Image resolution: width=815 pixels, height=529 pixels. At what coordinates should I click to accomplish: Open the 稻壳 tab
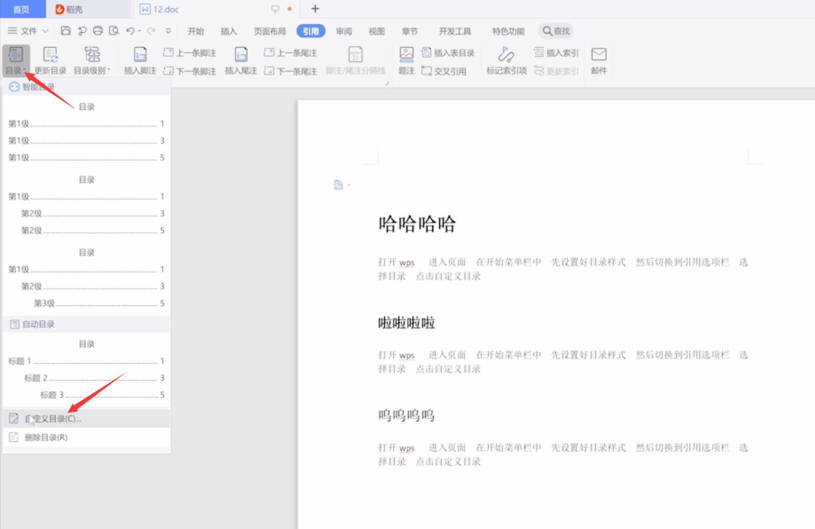tap(89, 9)
